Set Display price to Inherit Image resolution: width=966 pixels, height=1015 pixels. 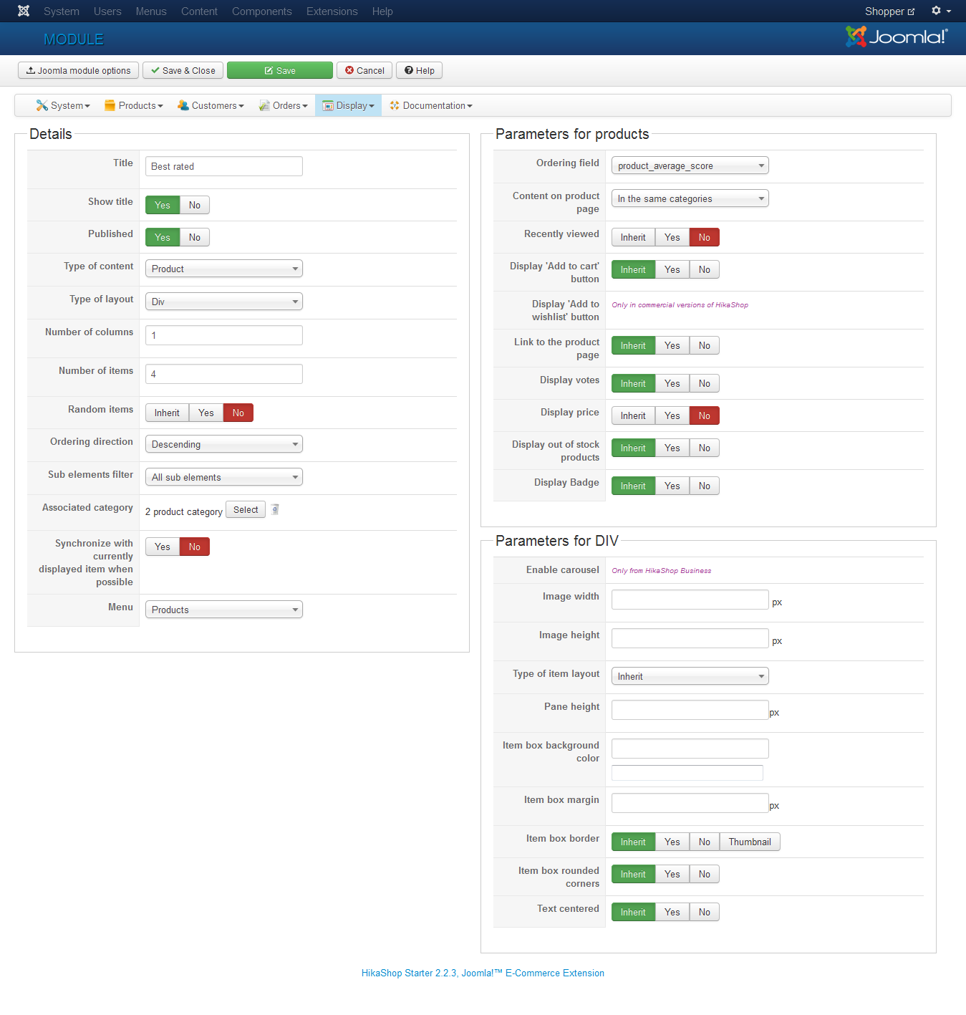tap(633, 415)
